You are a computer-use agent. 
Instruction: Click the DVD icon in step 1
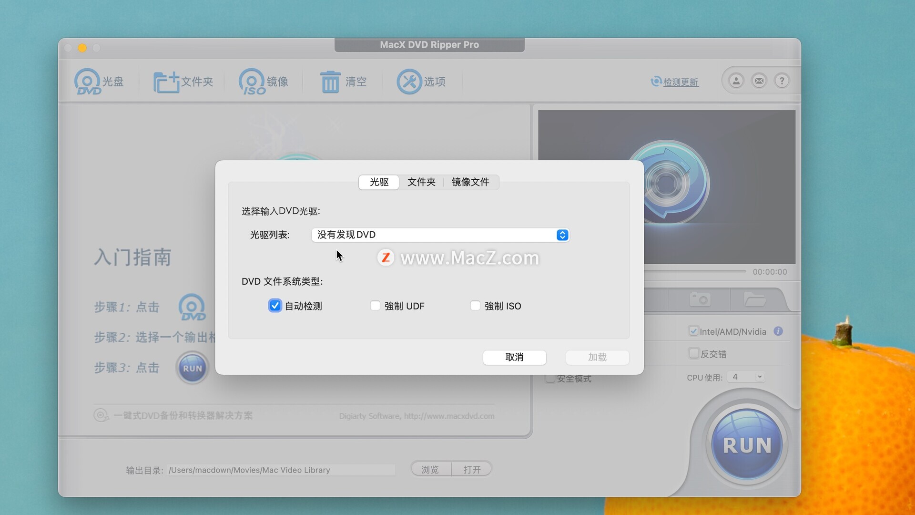193,307
